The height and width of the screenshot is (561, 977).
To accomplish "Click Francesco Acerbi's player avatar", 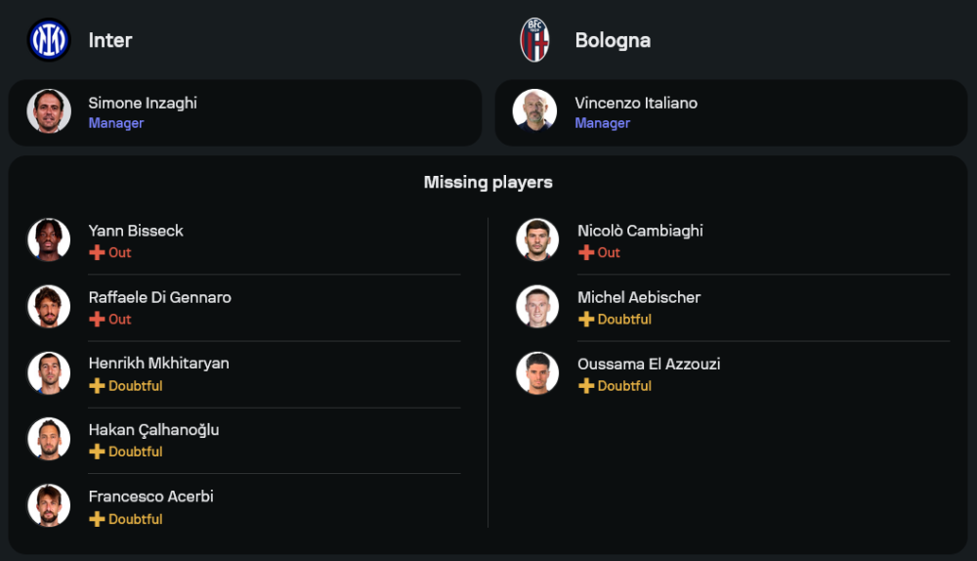I will click(x=49, y=505).
